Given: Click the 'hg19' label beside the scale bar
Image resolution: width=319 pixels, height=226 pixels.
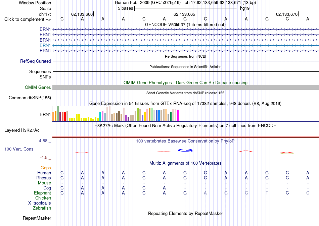Looking at the screenshot, I should [x=245, y=8].
